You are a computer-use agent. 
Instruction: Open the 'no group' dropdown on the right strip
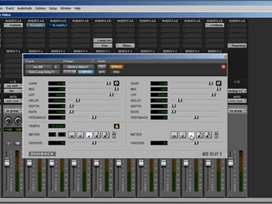pyautogui.click(x=237, y=111)
